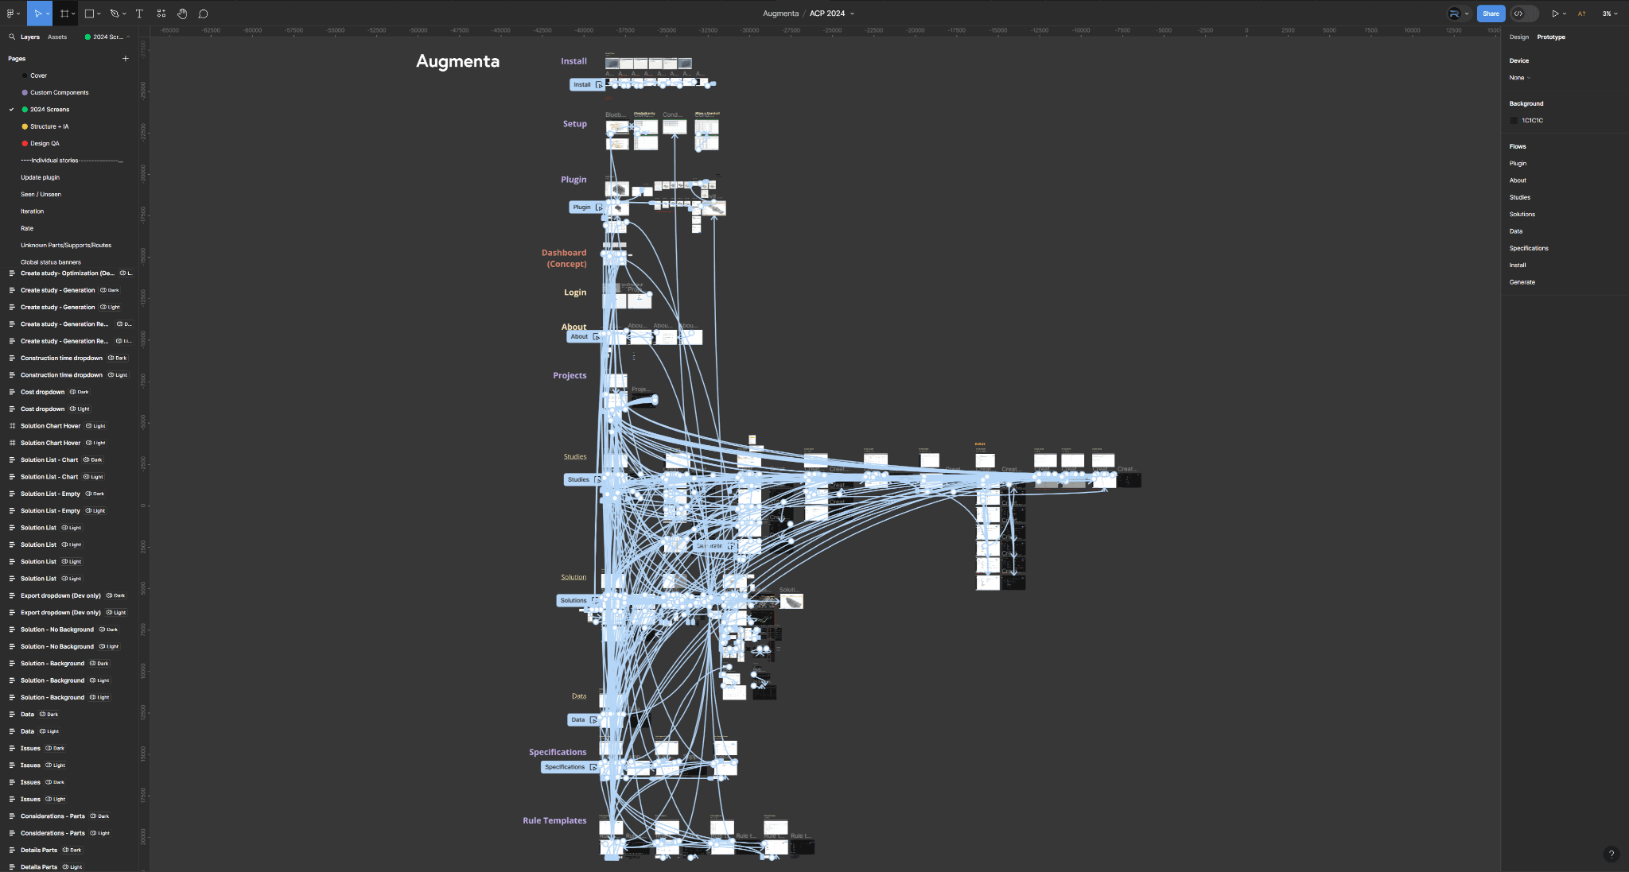Click the Solutions flow start badge on canvas
The width and height of the screenshot is (1629, 872).
[577, 600]
